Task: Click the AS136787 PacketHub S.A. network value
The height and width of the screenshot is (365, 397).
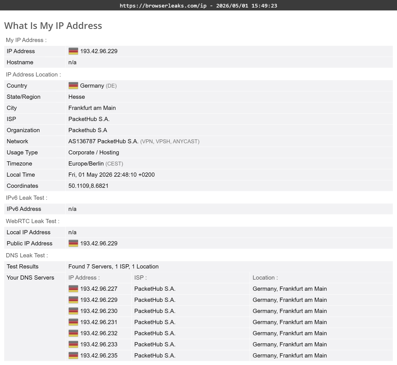Action: (x=103, y=141)
